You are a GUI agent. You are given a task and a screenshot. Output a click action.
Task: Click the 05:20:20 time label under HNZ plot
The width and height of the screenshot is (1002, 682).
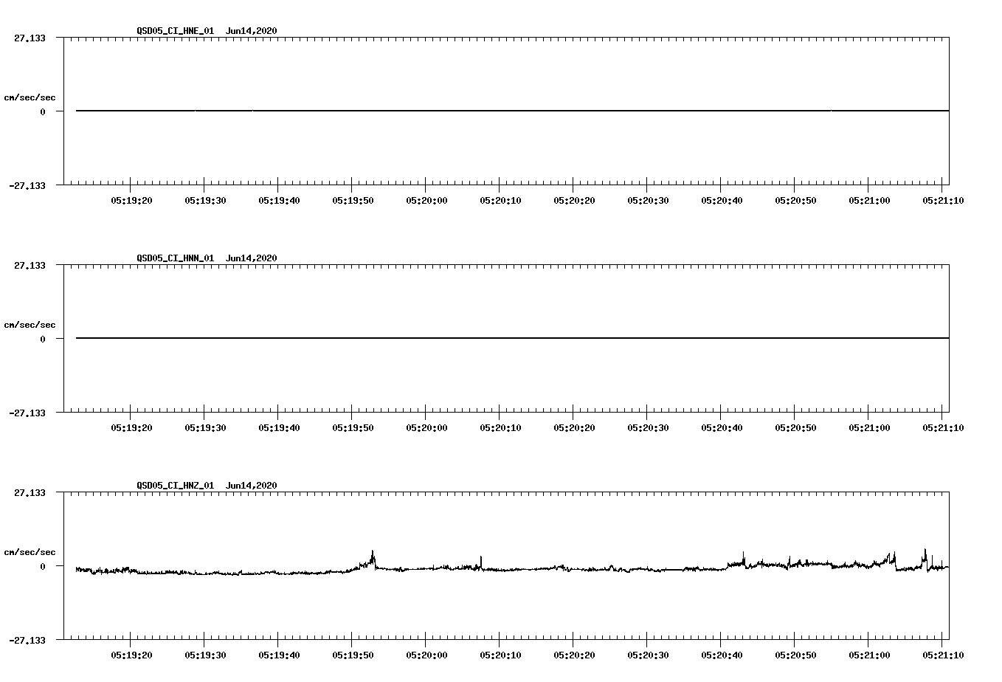click(x=575, y=655)
